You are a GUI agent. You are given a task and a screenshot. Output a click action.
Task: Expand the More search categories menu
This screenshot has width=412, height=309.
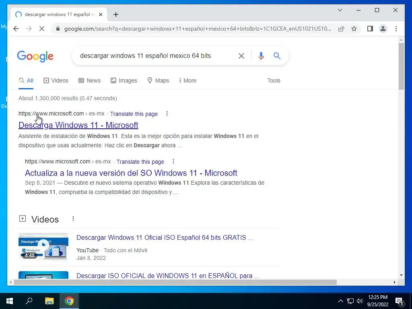click(187, 80)
